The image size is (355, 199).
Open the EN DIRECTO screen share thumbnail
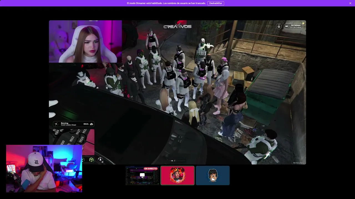click(x=143, y=176)
